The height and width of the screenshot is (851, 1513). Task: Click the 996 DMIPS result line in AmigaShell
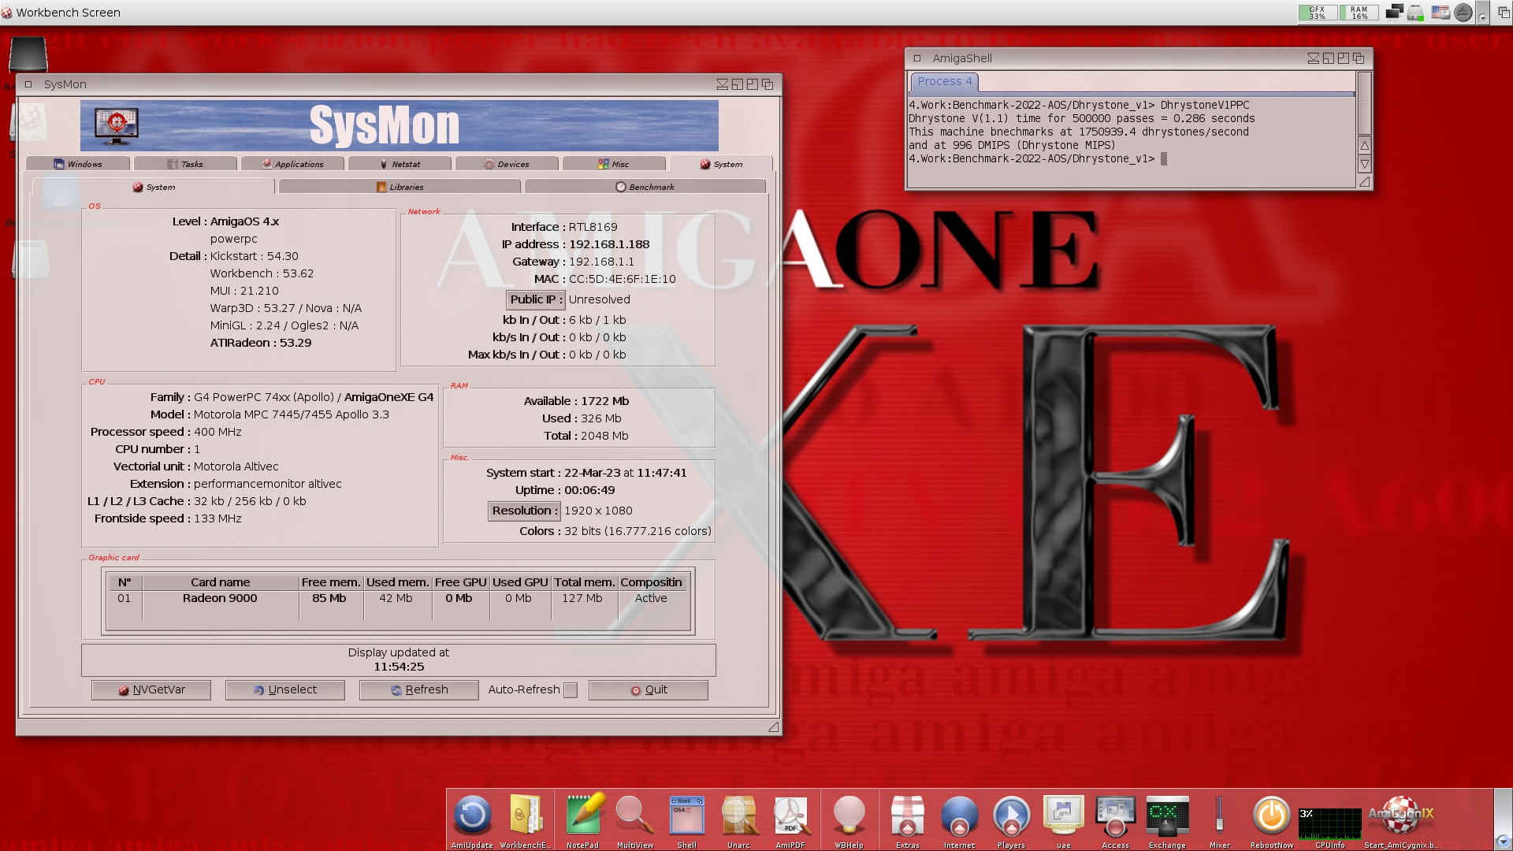click(x=1013, y=145)
